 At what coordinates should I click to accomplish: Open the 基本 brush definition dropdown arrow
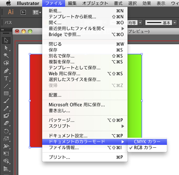pyautogui.click(x=175, y=23)
